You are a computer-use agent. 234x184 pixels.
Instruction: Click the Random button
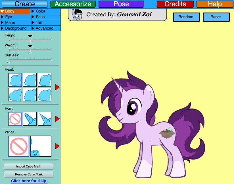pyautogui.click(x=186, y=17)
